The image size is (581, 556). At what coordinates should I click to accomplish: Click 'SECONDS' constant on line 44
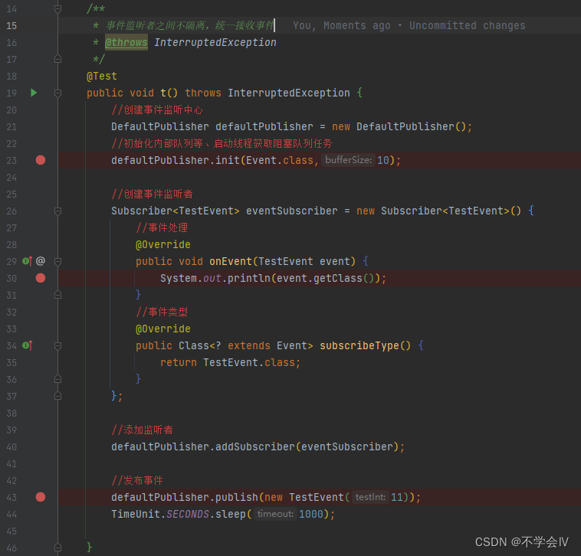point(188,514)
